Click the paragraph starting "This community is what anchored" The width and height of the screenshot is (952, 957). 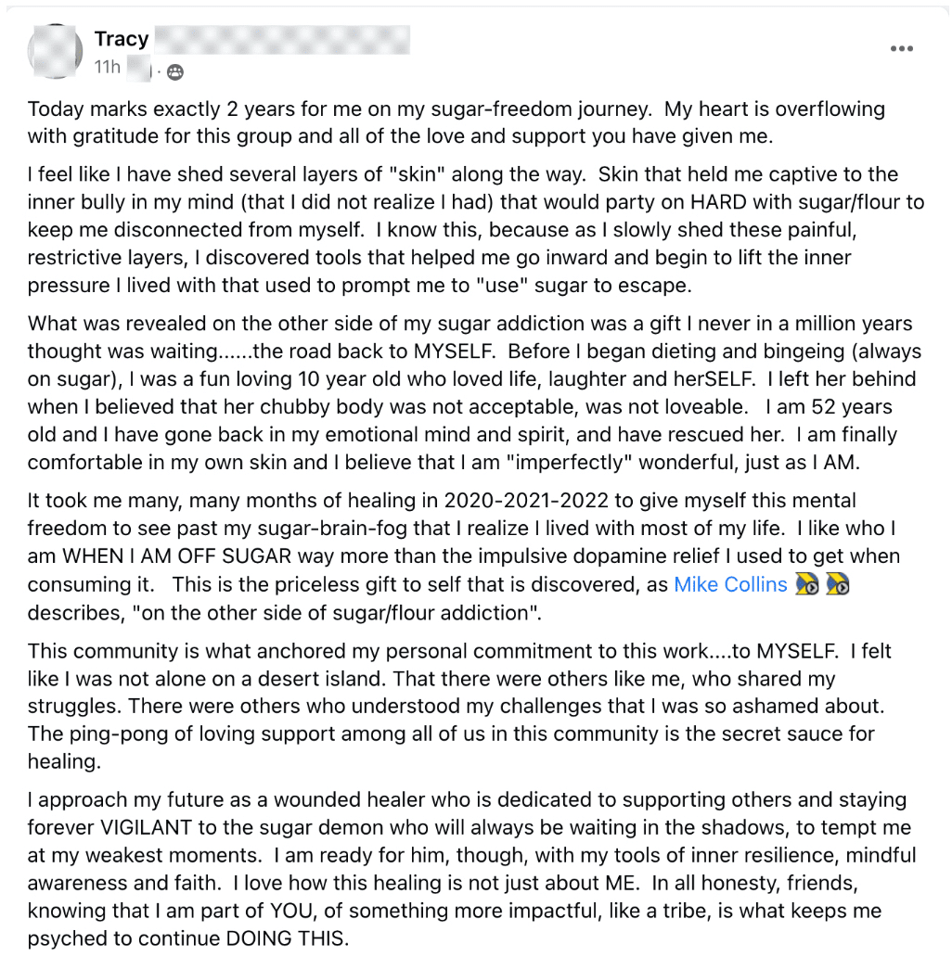[455, 707]
